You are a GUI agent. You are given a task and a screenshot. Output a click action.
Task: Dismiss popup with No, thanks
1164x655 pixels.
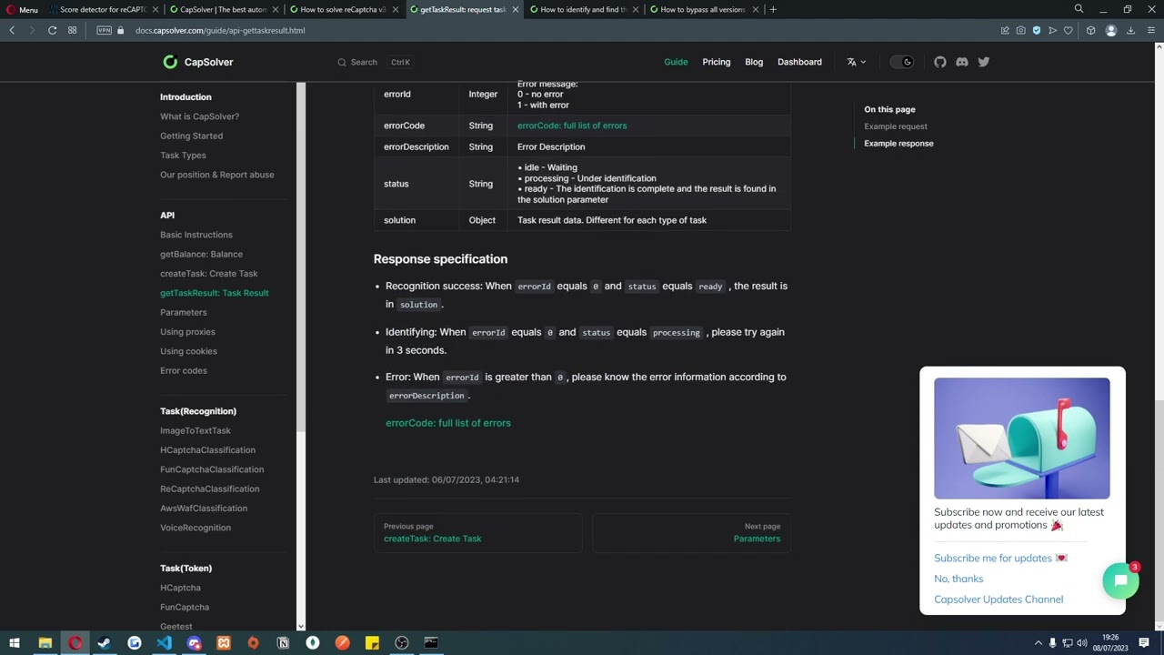click(x=958, y=579)
